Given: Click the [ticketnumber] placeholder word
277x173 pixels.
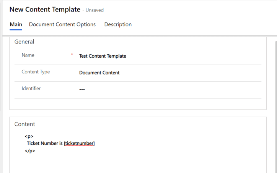Looking at the screenshot, I should [79, 143].
